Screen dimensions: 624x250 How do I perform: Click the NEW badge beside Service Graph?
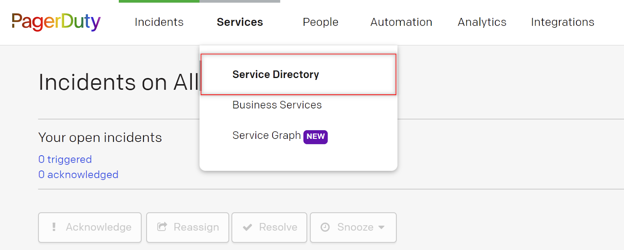[315, 137]
